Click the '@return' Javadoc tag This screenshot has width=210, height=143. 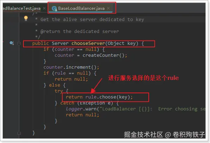point(50,32)
